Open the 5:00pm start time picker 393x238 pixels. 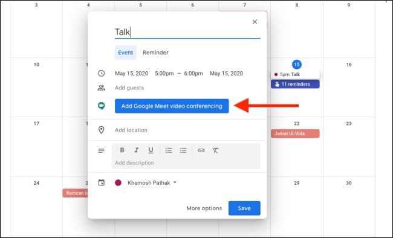tap(164, 74)
